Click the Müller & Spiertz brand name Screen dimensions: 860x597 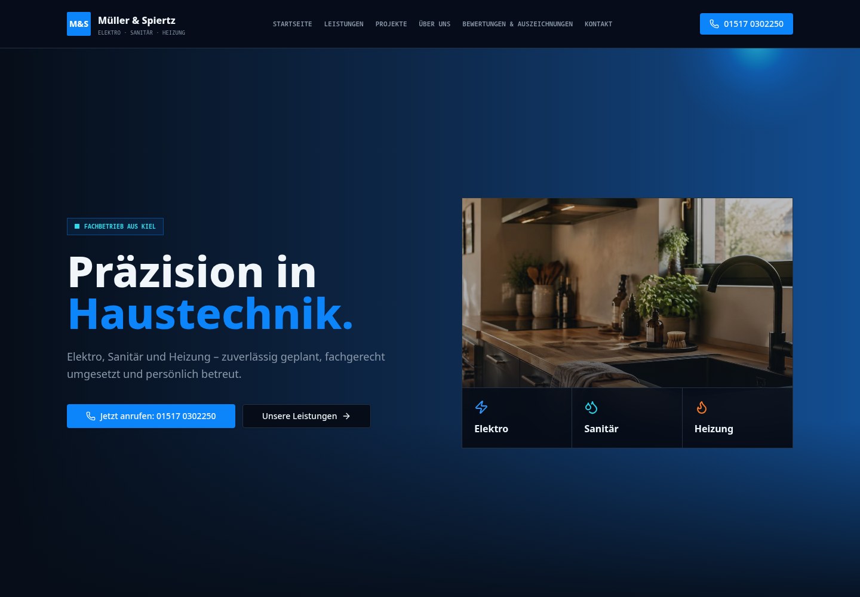point(137,20)
